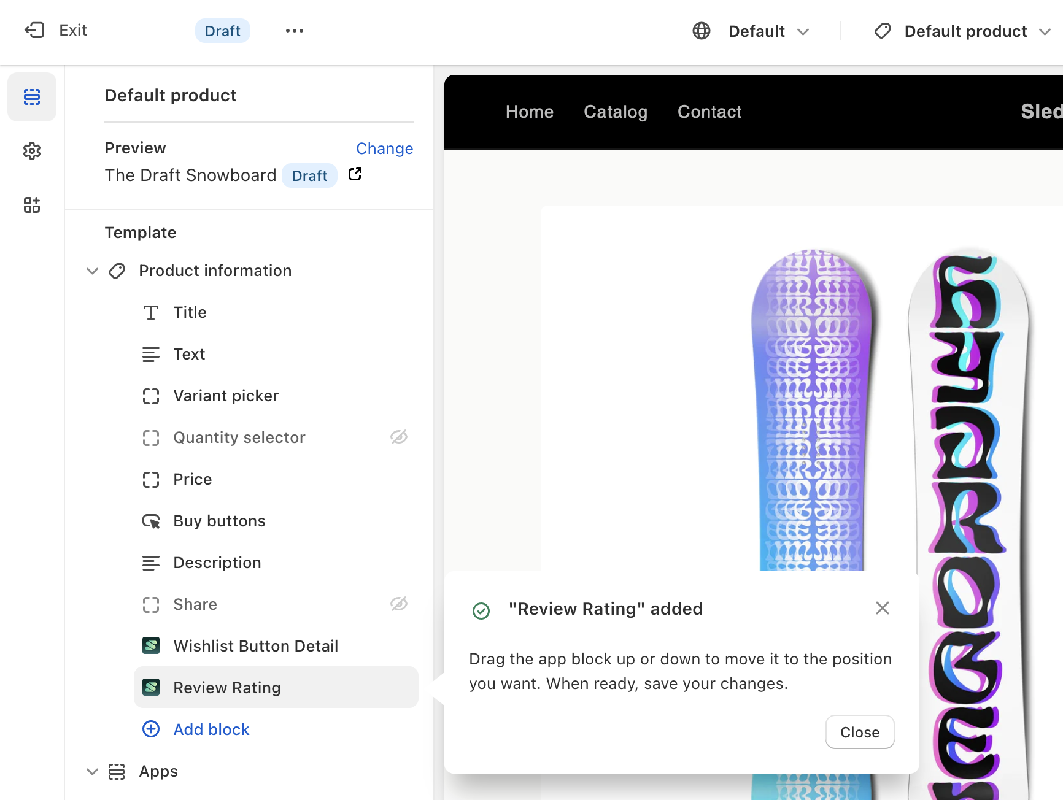Collapse the Product information section
The image size is (1063, 800).
(92, 271)
